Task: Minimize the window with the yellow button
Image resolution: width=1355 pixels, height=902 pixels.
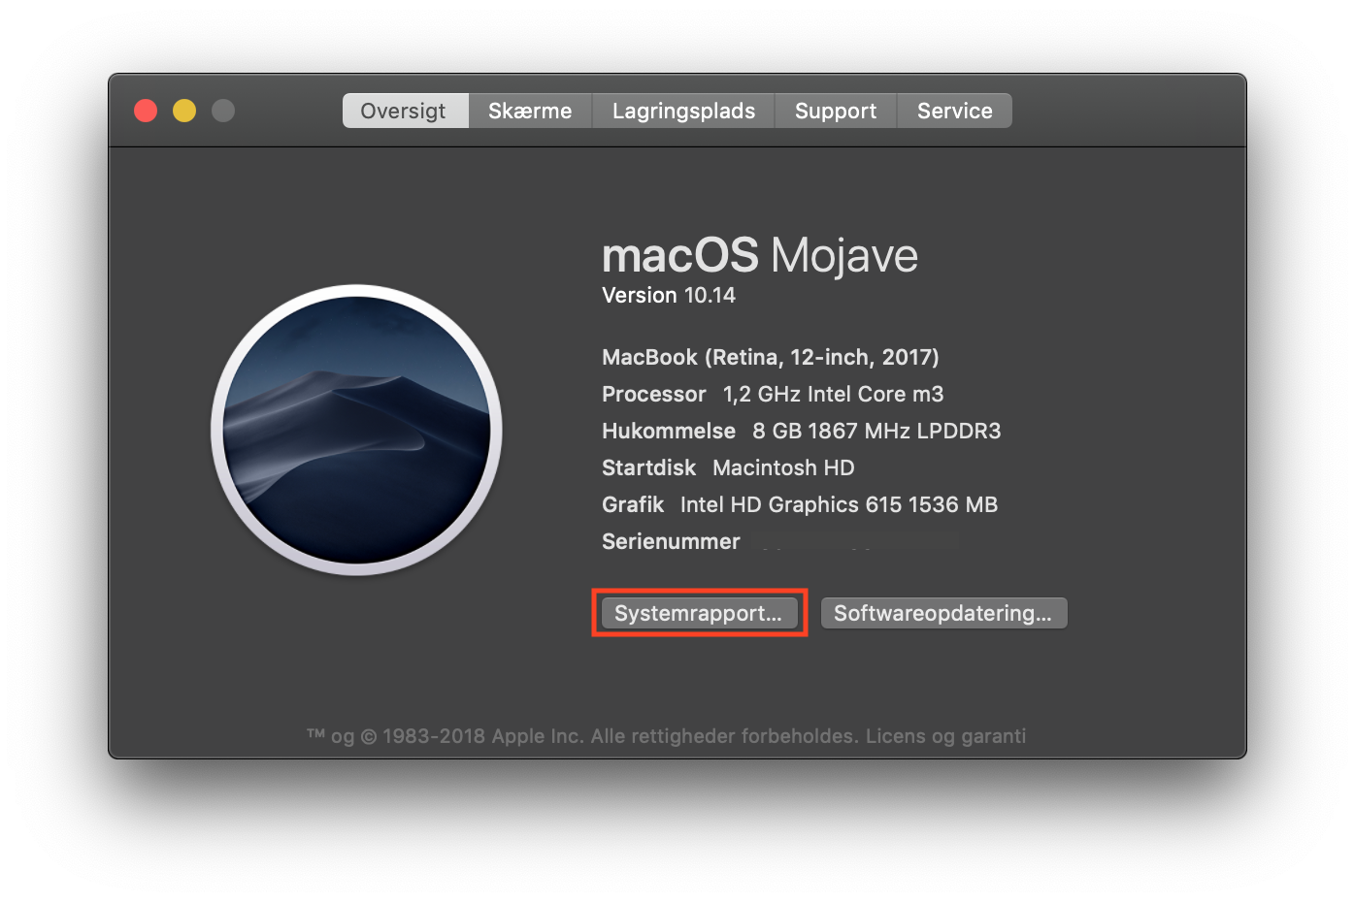Action: (184, 111)
